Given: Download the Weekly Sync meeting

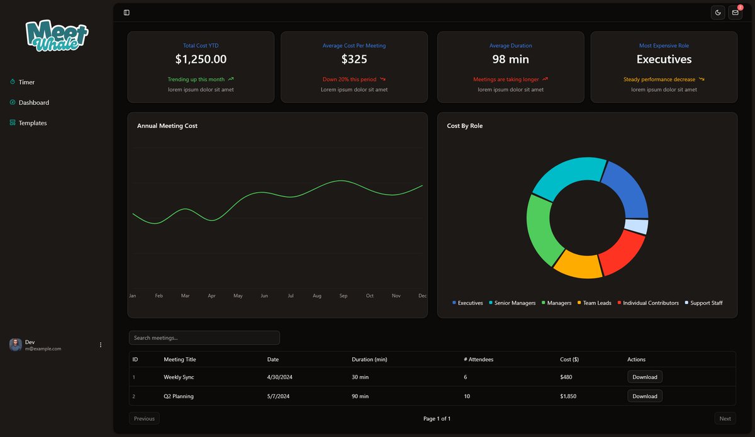Looking at the screenshot, I should click(x=645, y=377).
